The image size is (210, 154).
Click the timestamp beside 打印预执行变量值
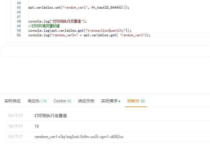[x=15, y=116]
